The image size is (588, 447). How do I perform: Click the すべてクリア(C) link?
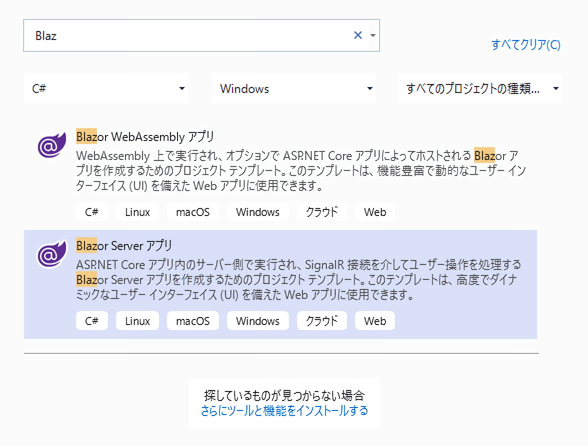[x=525, y=44]
